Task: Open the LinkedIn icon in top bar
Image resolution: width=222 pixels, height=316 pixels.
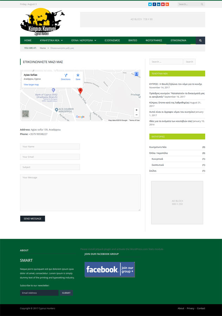Action: click(x=158, y=4)
